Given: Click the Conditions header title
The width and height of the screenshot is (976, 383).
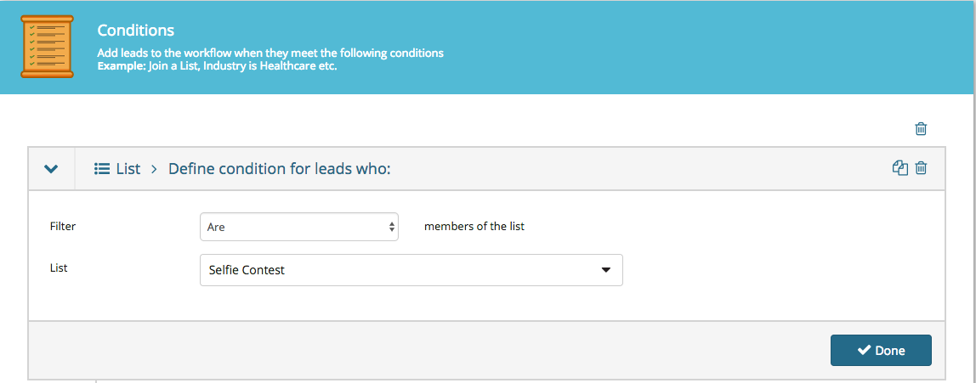Looking at the screenshot, I should pyautogui.click(x=136, y=30).
